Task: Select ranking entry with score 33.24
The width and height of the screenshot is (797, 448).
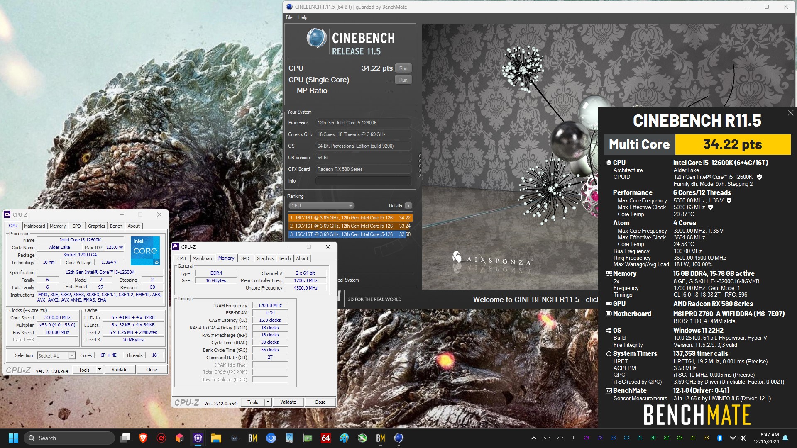Action: (x=350, y=226)
